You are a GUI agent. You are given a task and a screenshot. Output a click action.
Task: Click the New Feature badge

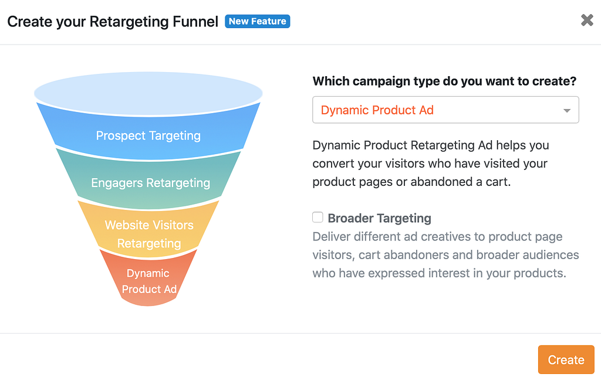[x=257, y=21]
